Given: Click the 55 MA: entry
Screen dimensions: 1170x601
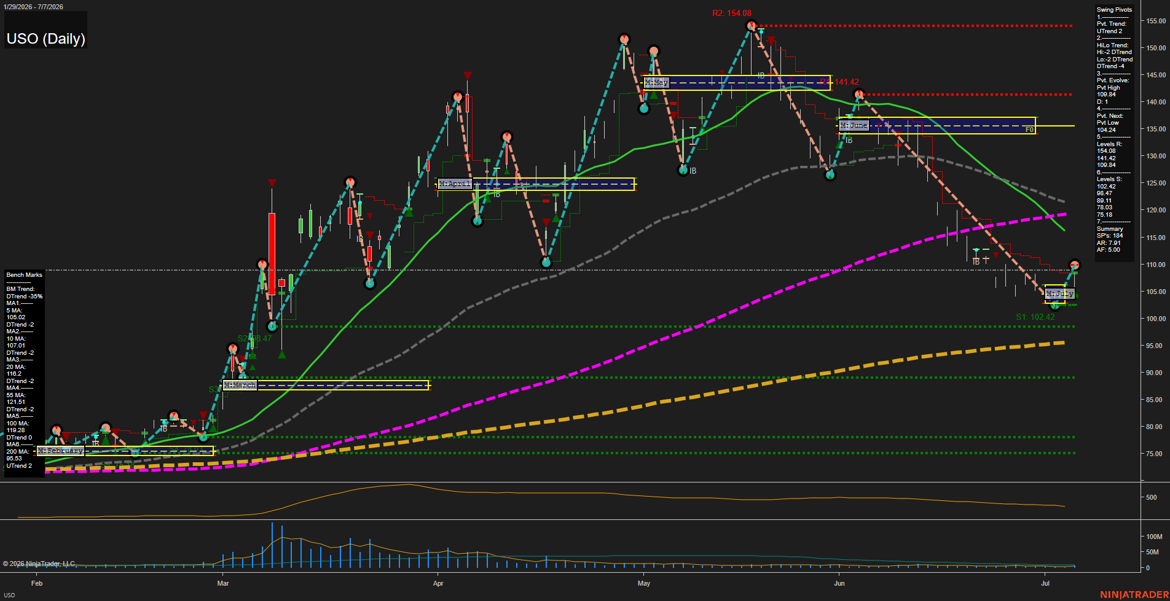Looking at the screenshot, I should 16,395.
